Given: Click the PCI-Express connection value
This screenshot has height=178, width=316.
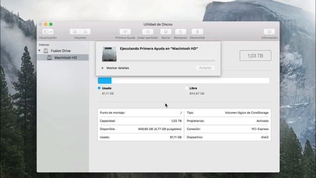Looking at the screenshot, I should (260, 129).
